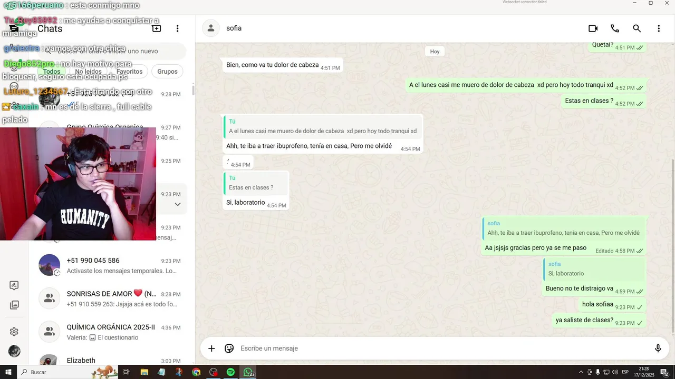The height and width of the screenshot is (379, 675).
Task: Open Spotify from the taskbar
Action: coord(230,372)
